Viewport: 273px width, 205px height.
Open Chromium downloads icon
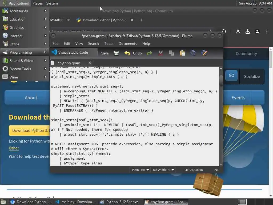(x=248, y=31)
